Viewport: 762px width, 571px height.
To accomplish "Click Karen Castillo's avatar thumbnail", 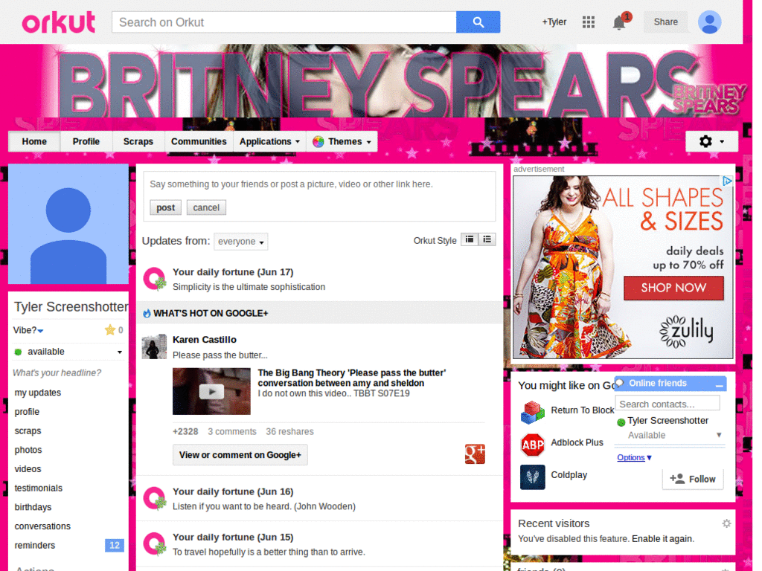I will [x=154, y=346].
